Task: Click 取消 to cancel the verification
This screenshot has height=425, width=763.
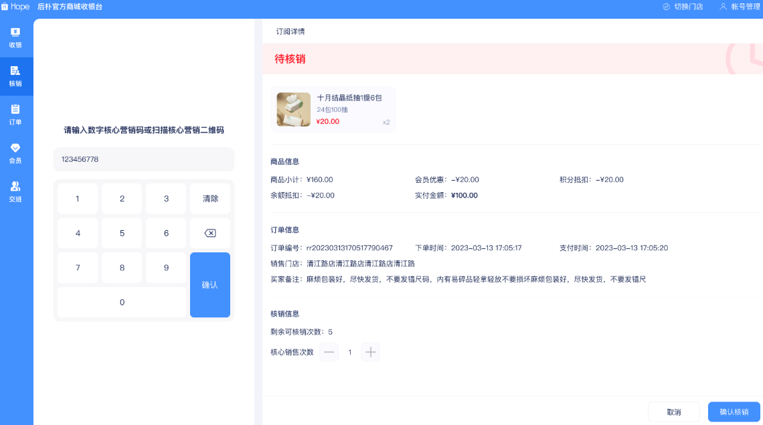Action: (673, 412)
